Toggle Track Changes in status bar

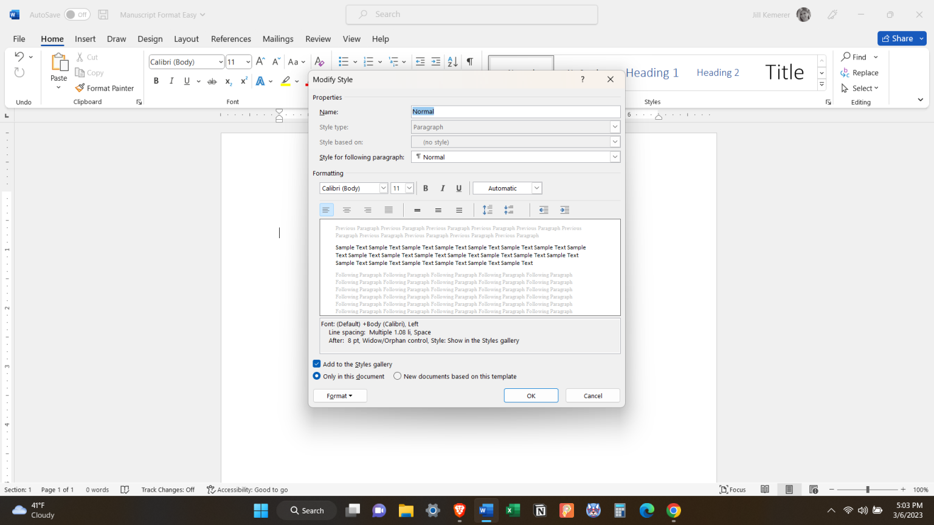168,490
